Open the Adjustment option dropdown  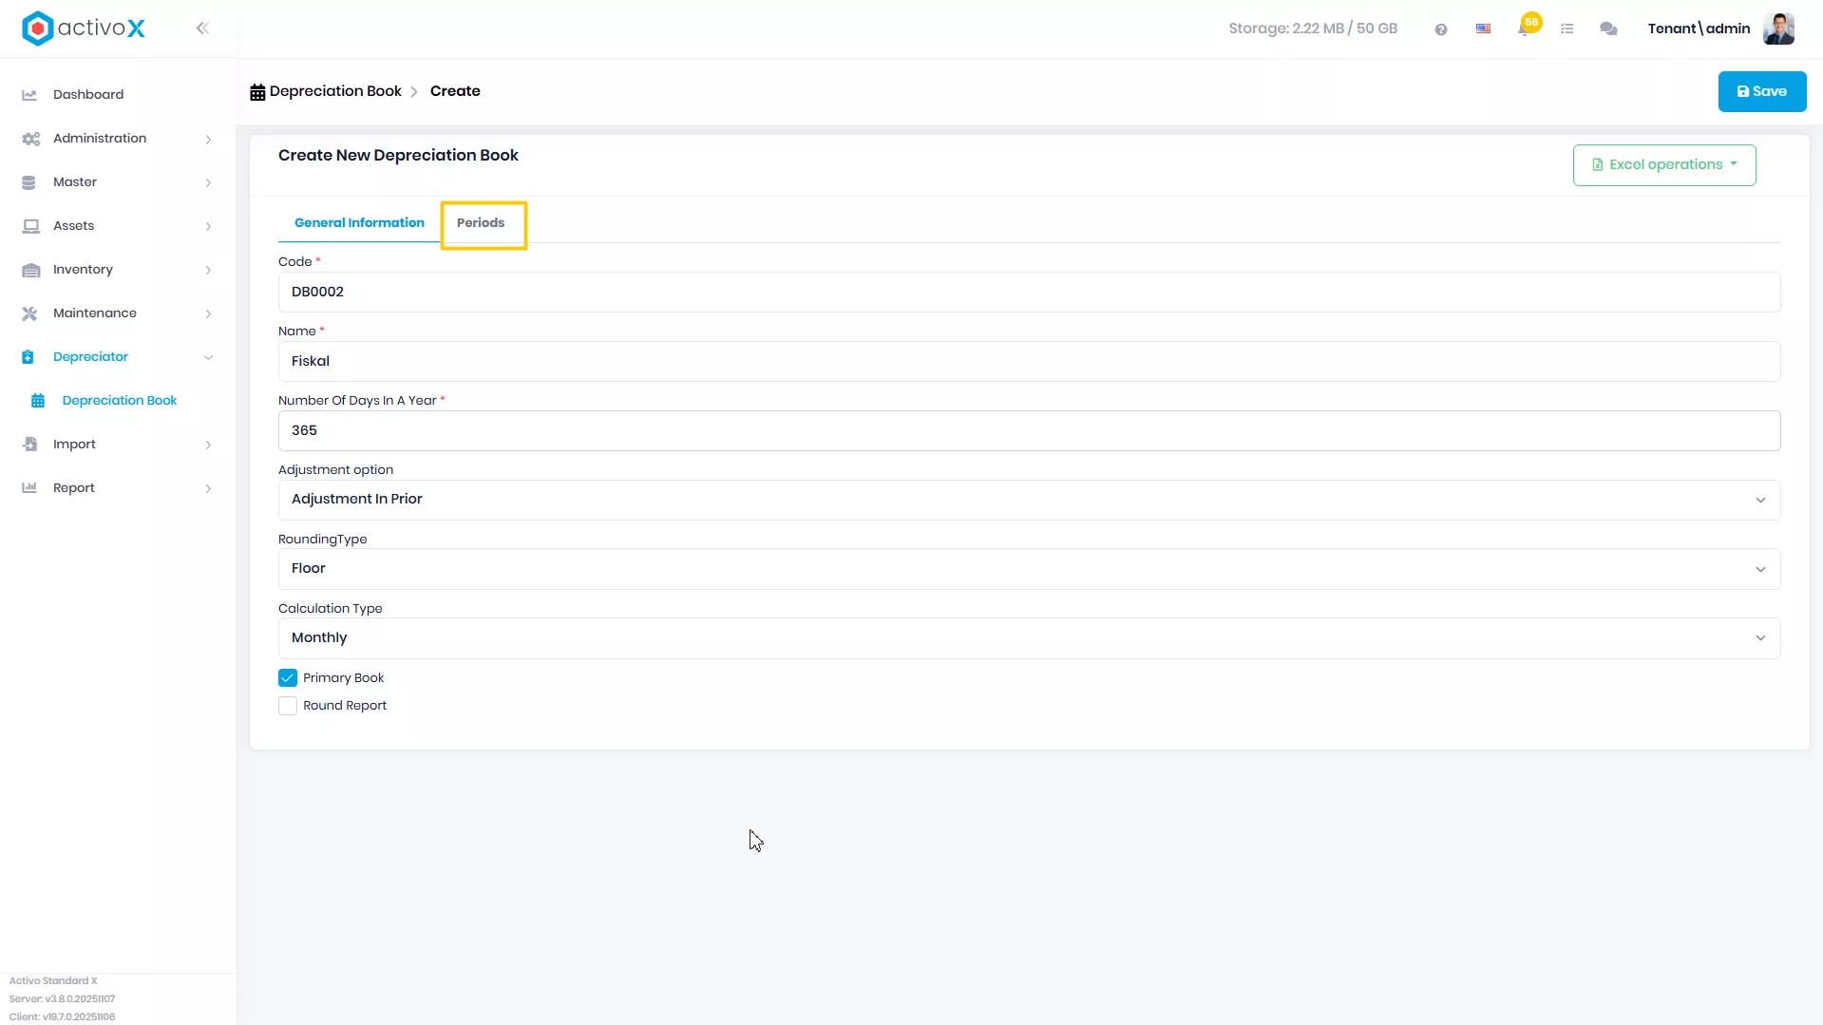(1029, 500)
